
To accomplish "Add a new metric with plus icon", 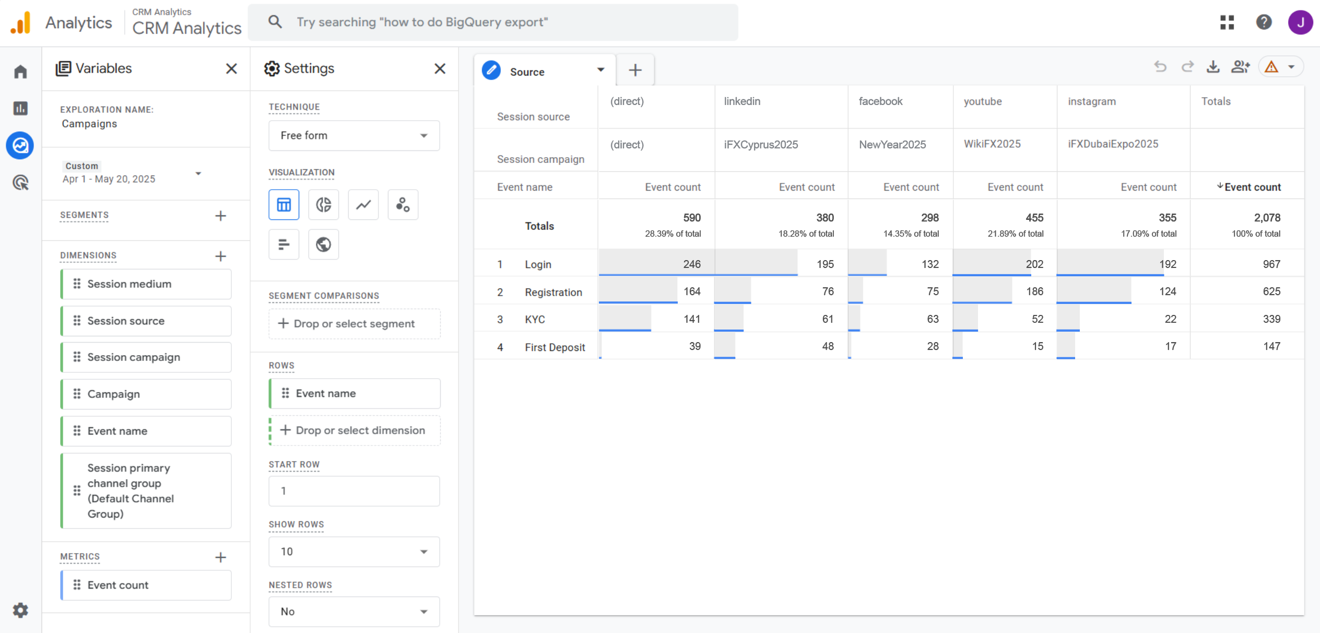I will tap(220, 557).
